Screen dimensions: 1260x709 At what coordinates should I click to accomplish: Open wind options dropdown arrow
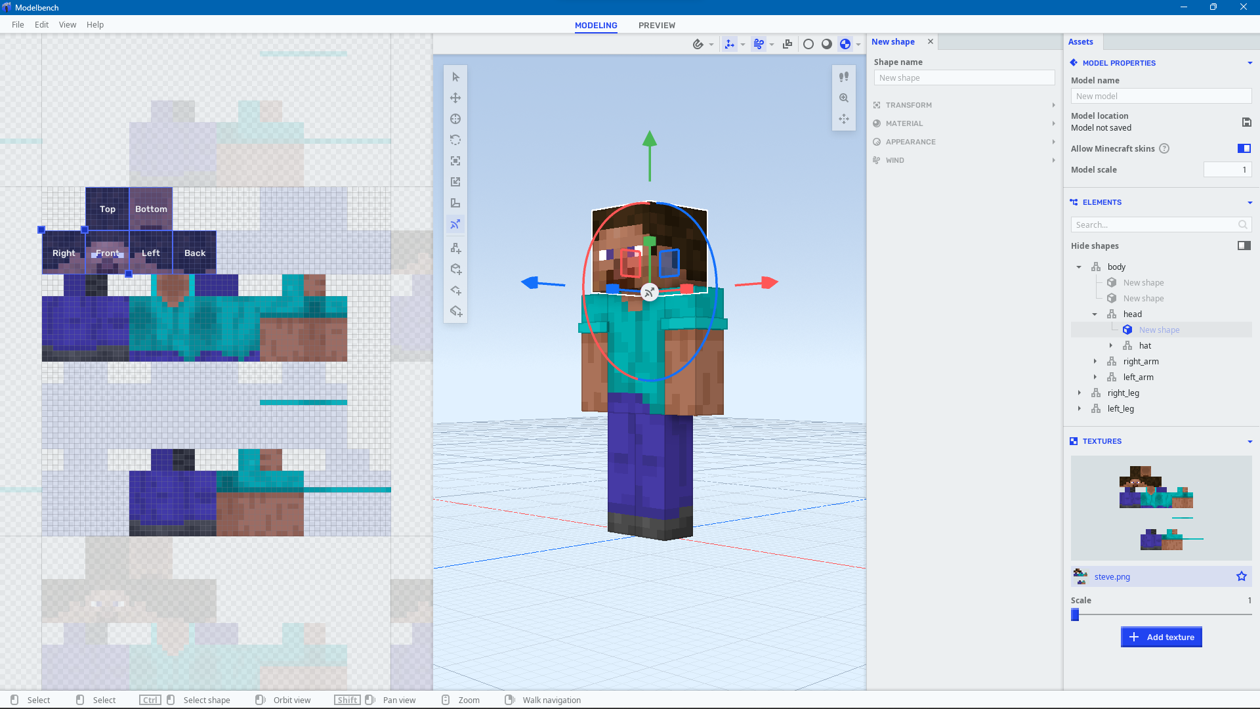coord(772,45)
